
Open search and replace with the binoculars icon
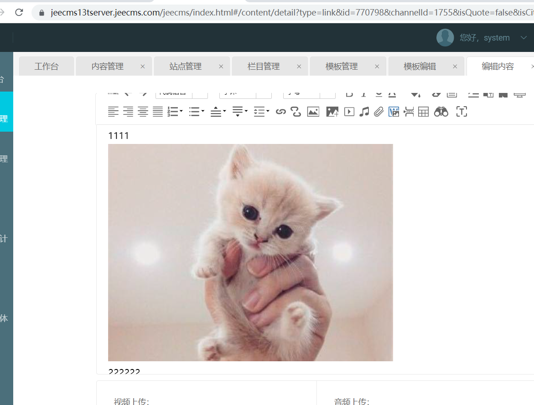click(441, 112)
